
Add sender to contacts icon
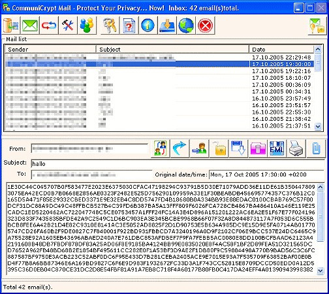click(x=199, y=148)
